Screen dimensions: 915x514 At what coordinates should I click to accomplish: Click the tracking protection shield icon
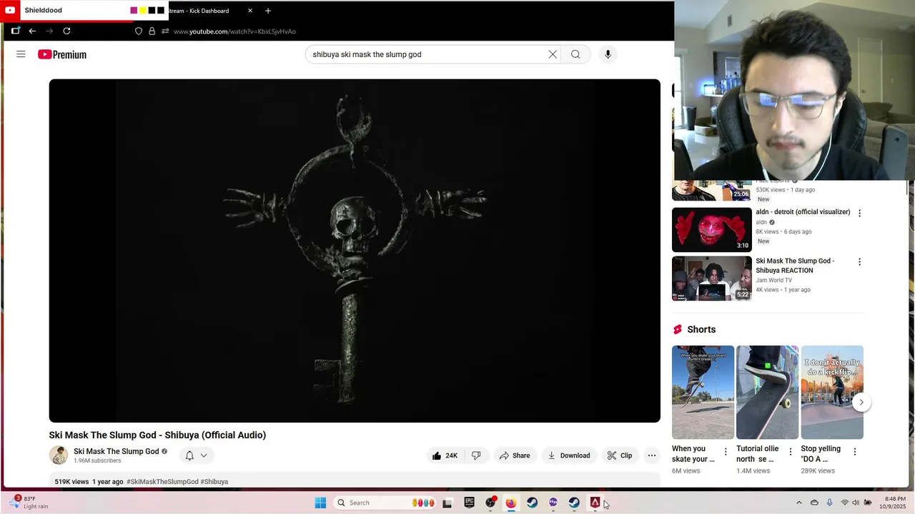139,31
